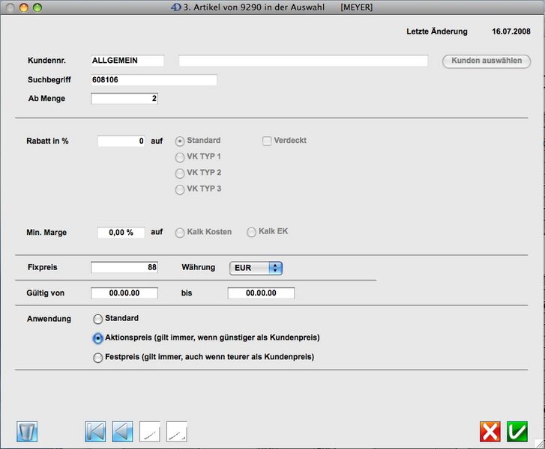Open the Währung EUR dropdown

point(255,268)
